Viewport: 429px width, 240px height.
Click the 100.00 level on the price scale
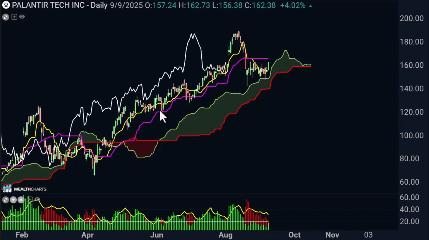[411, 136]
